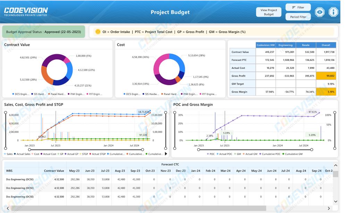Sort by the Contract Value table column header
Image resolution: width=345 pixels, height=213 pixels.
tap(54, 171)
